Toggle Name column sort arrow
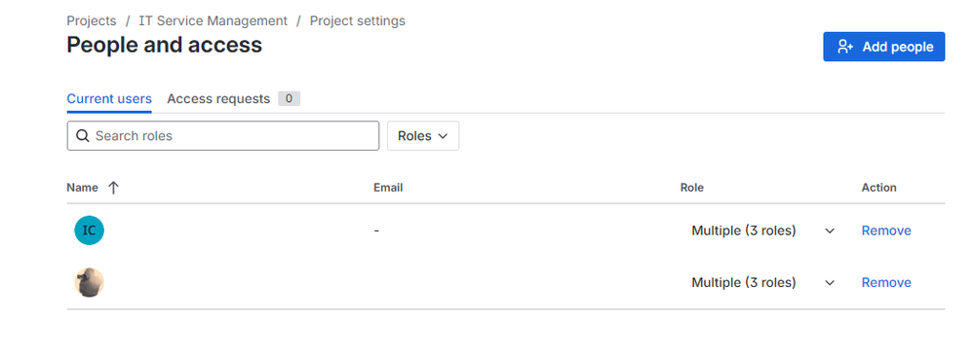 [113, 188]
